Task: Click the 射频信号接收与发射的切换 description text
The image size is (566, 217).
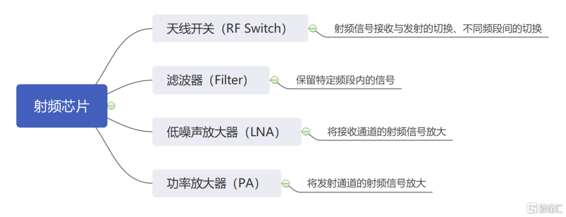Action: click(x=438, y=28)
